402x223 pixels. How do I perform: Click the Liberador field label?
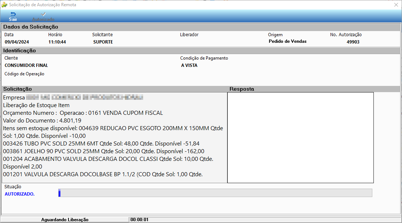tap(189, 35)
